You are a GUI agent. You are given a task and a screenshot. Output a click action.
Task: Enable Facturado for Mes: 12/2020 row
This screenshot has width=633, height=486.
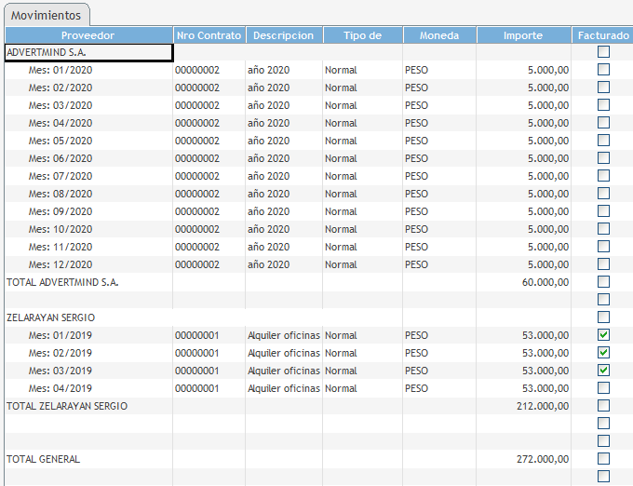pyautogui.click(x=603, y=264)
